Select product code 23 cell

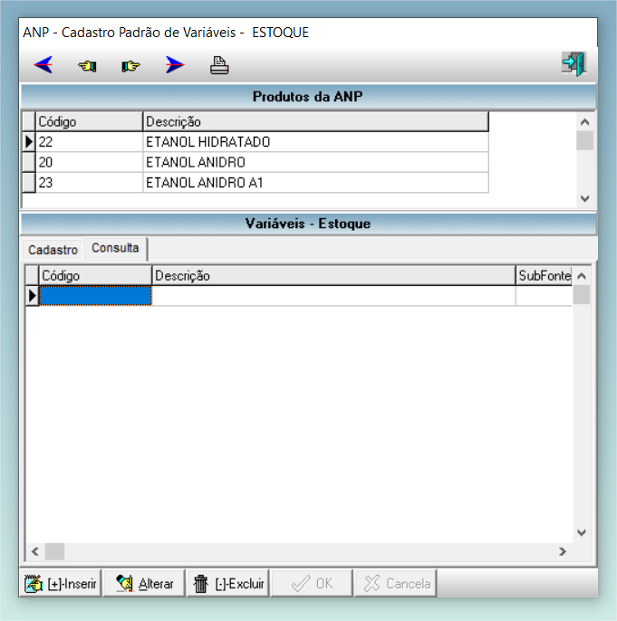tap(89, 183)
